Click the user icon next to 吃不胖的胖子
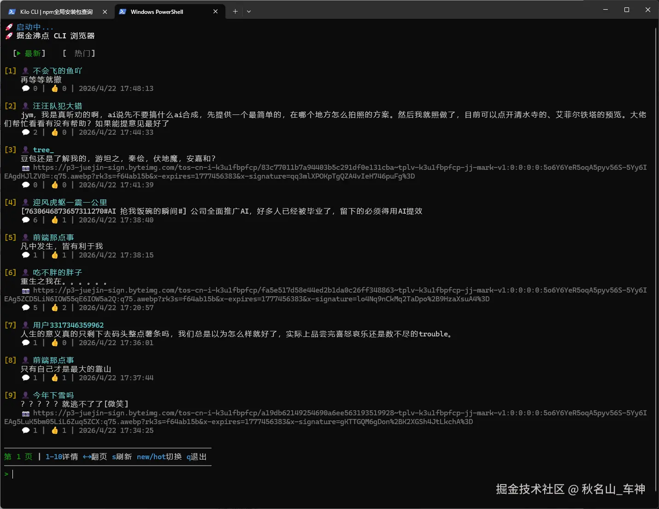Image resolution: width=659 pixels, height=509 pixels. click(25, 272)
